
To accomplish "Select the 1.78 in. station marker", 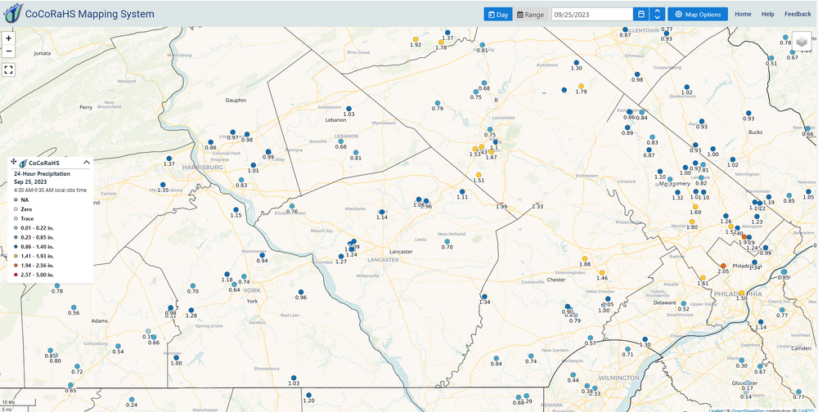I will click(x=441, y=43).
